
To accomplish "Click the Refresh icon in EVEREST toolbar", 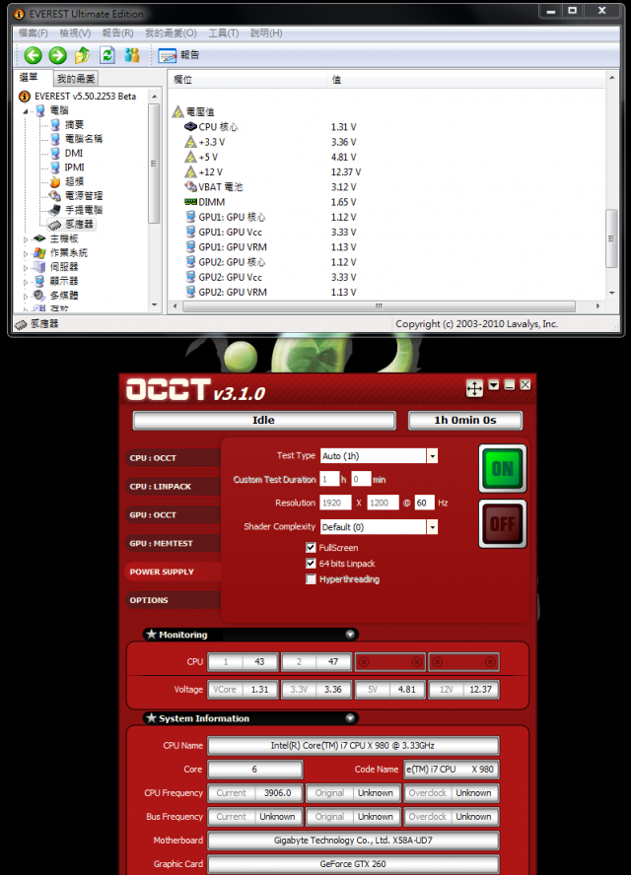I will coord(107,55).
